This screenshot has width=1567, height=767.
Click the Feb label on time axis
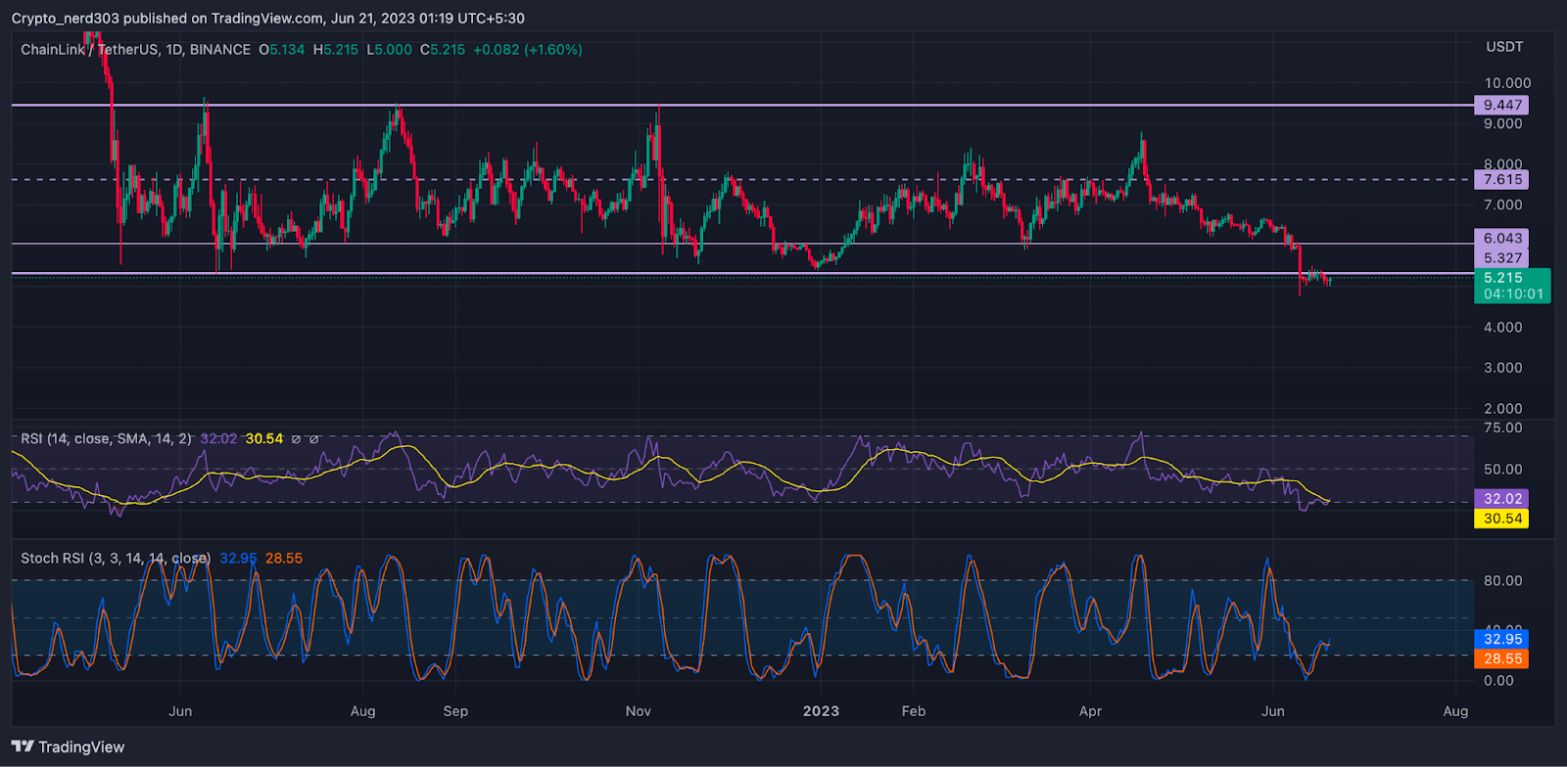point(914,711)
